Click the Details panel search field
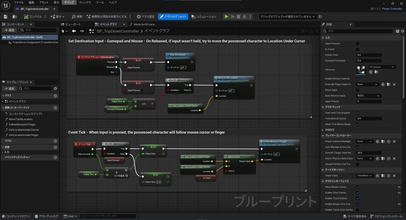This screenshot has width=406, height=220. [x=358, y=31]
